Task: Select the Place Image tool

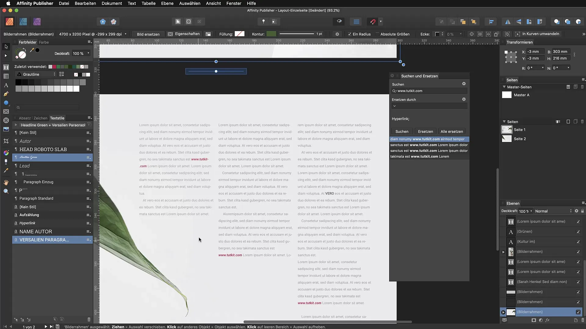Action: point(6,129)
